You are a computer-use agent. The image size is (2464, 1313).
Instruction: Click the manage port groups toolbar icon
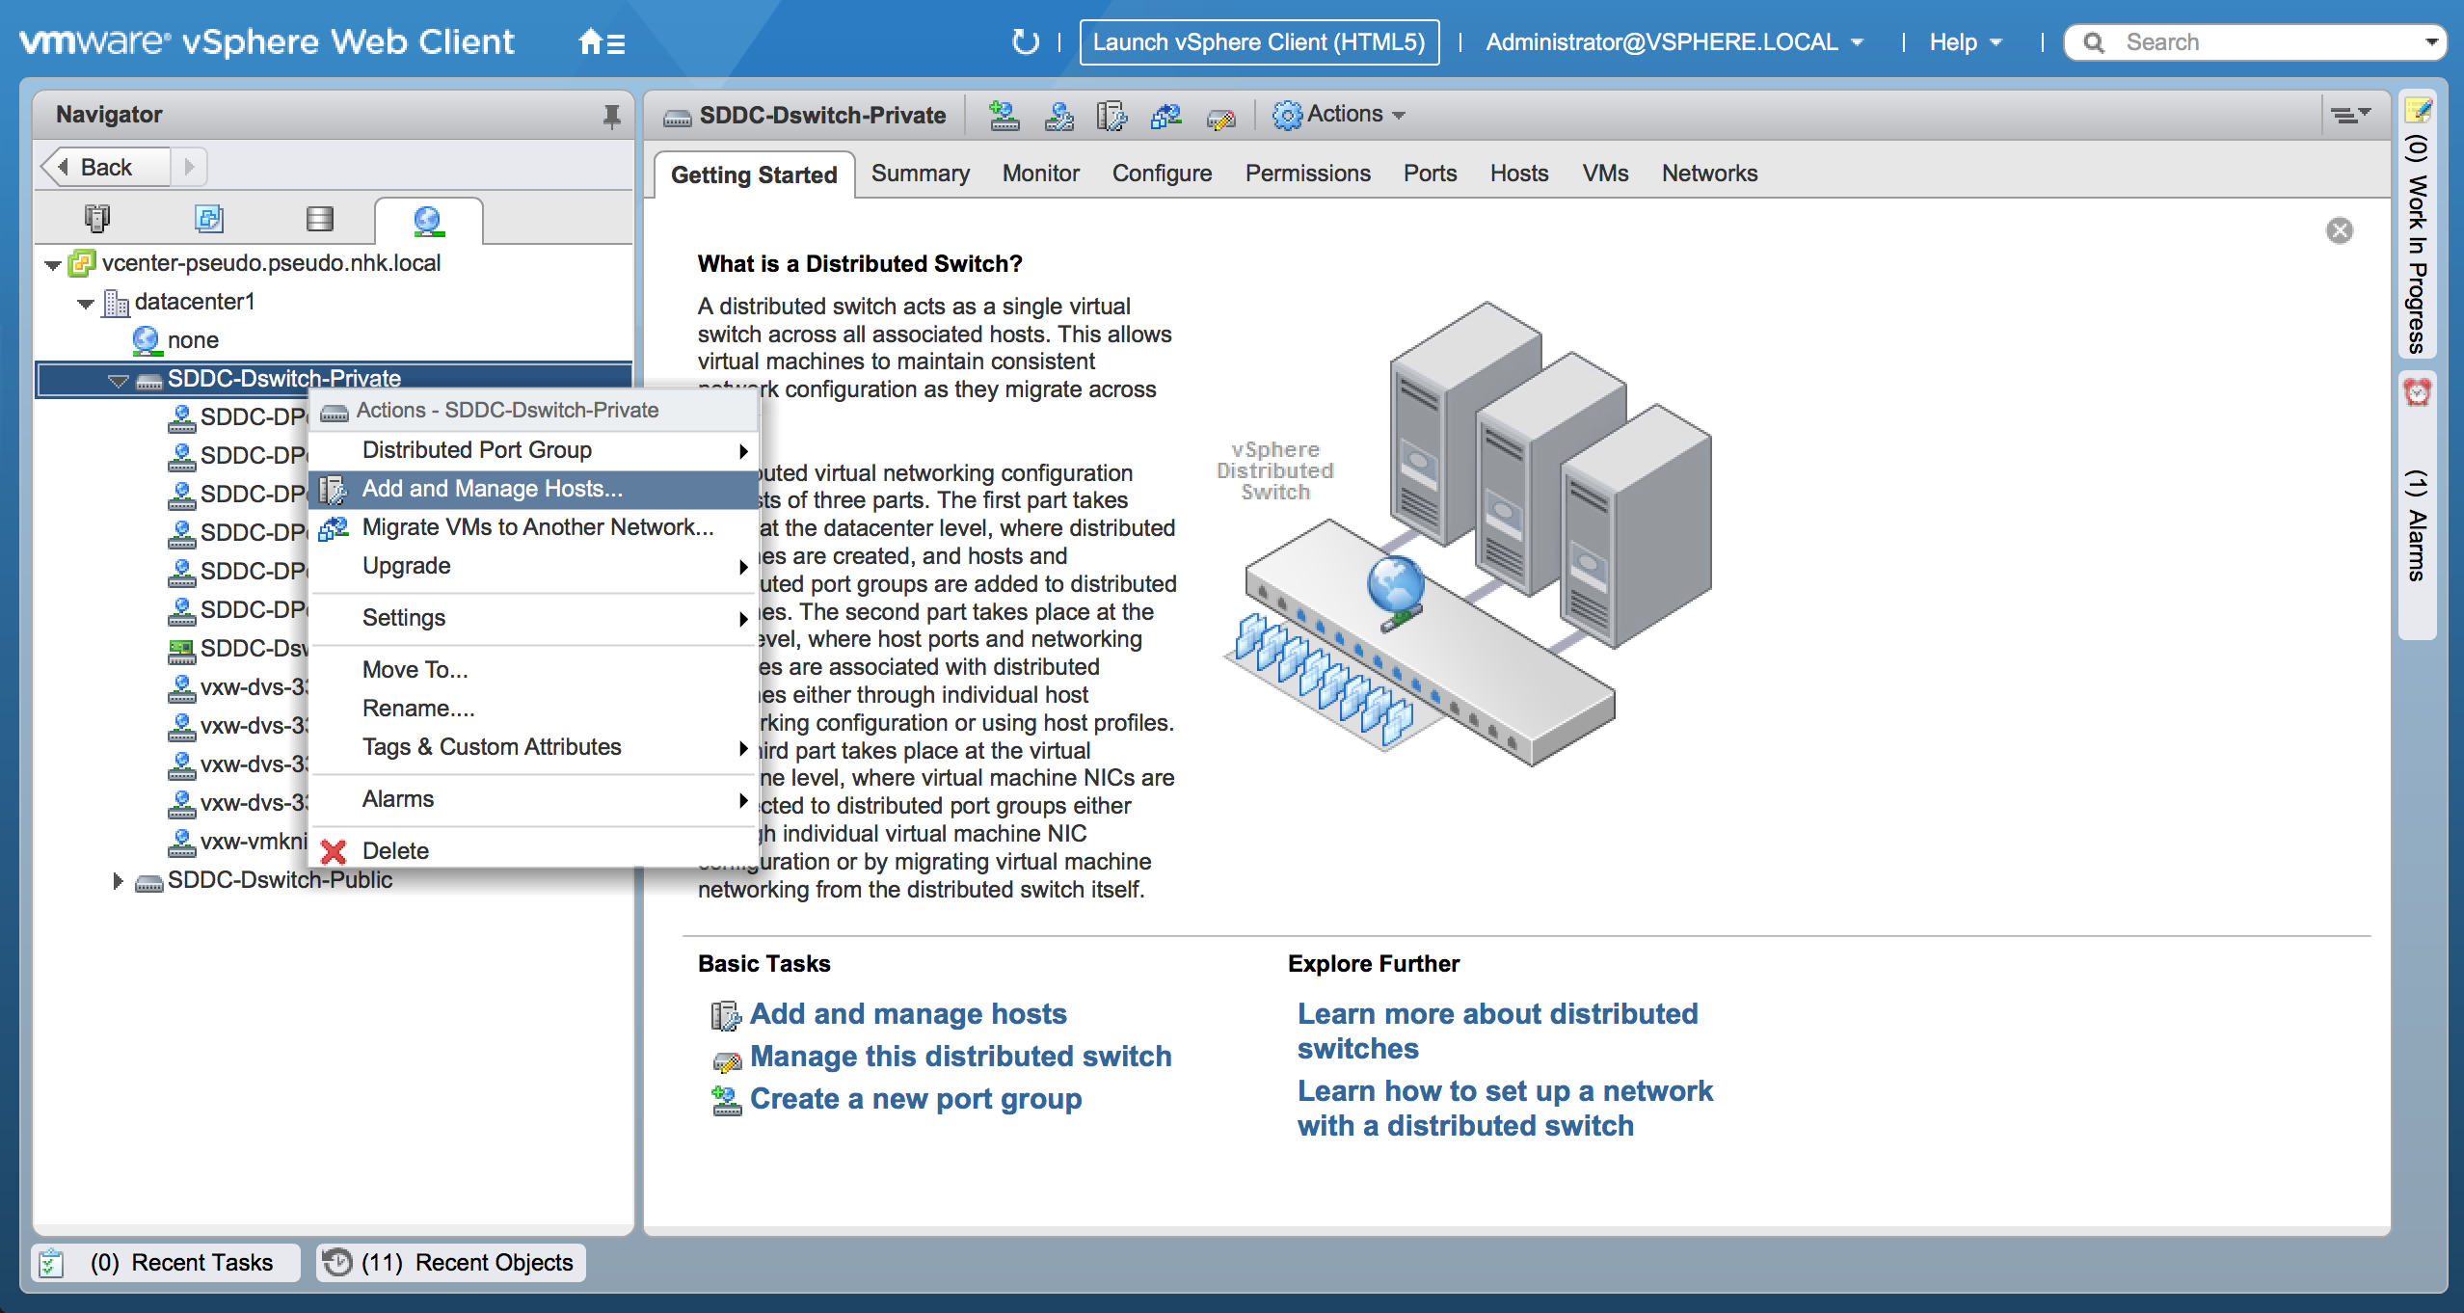pos(1058,116)
